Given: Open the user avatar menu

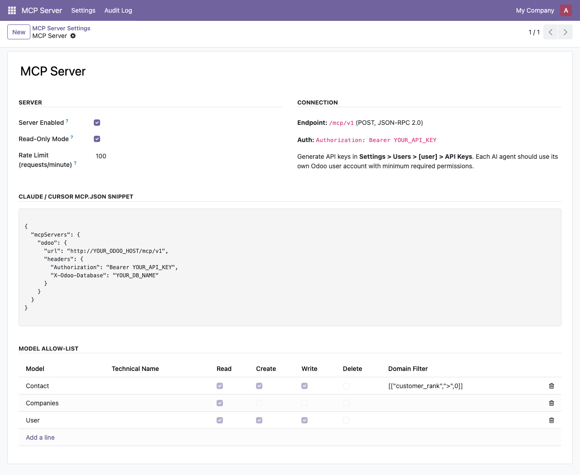Looking at the screenshot, I should 566,10.
